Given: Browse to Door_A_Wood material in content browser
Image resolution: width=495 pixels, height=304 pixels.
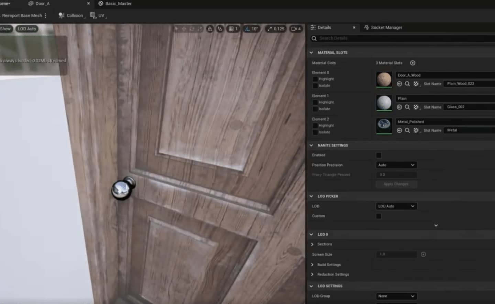Looking at the screenshot, I should pyautogui.click(x=407, y=84).
